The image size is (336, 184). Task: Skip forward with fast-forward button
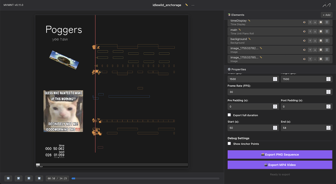pos(29,178)
